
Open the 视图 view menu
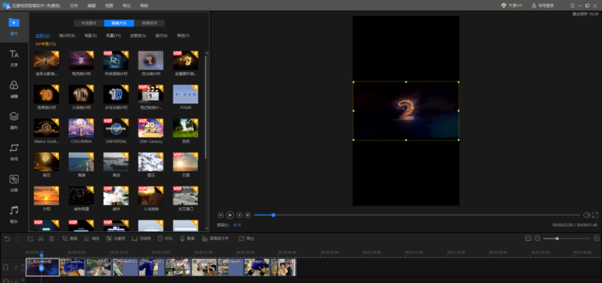(109, 5)
